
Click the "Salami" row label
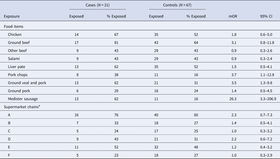pos(14,59)
